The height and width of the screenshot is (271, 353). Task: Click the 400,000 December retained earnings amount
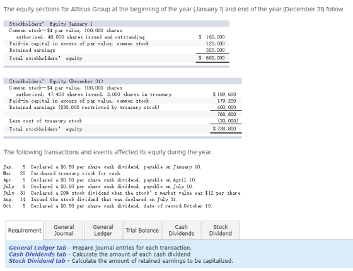point(226,107)
